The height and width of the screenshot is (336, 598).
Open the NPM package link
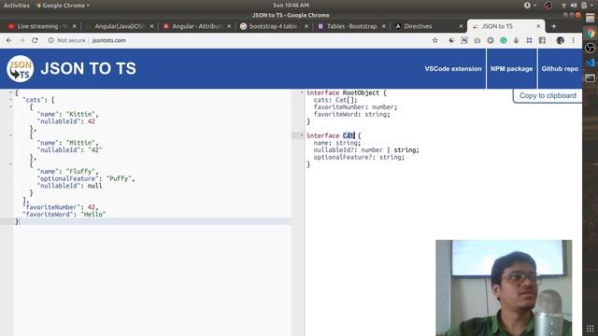pos(511,69)
